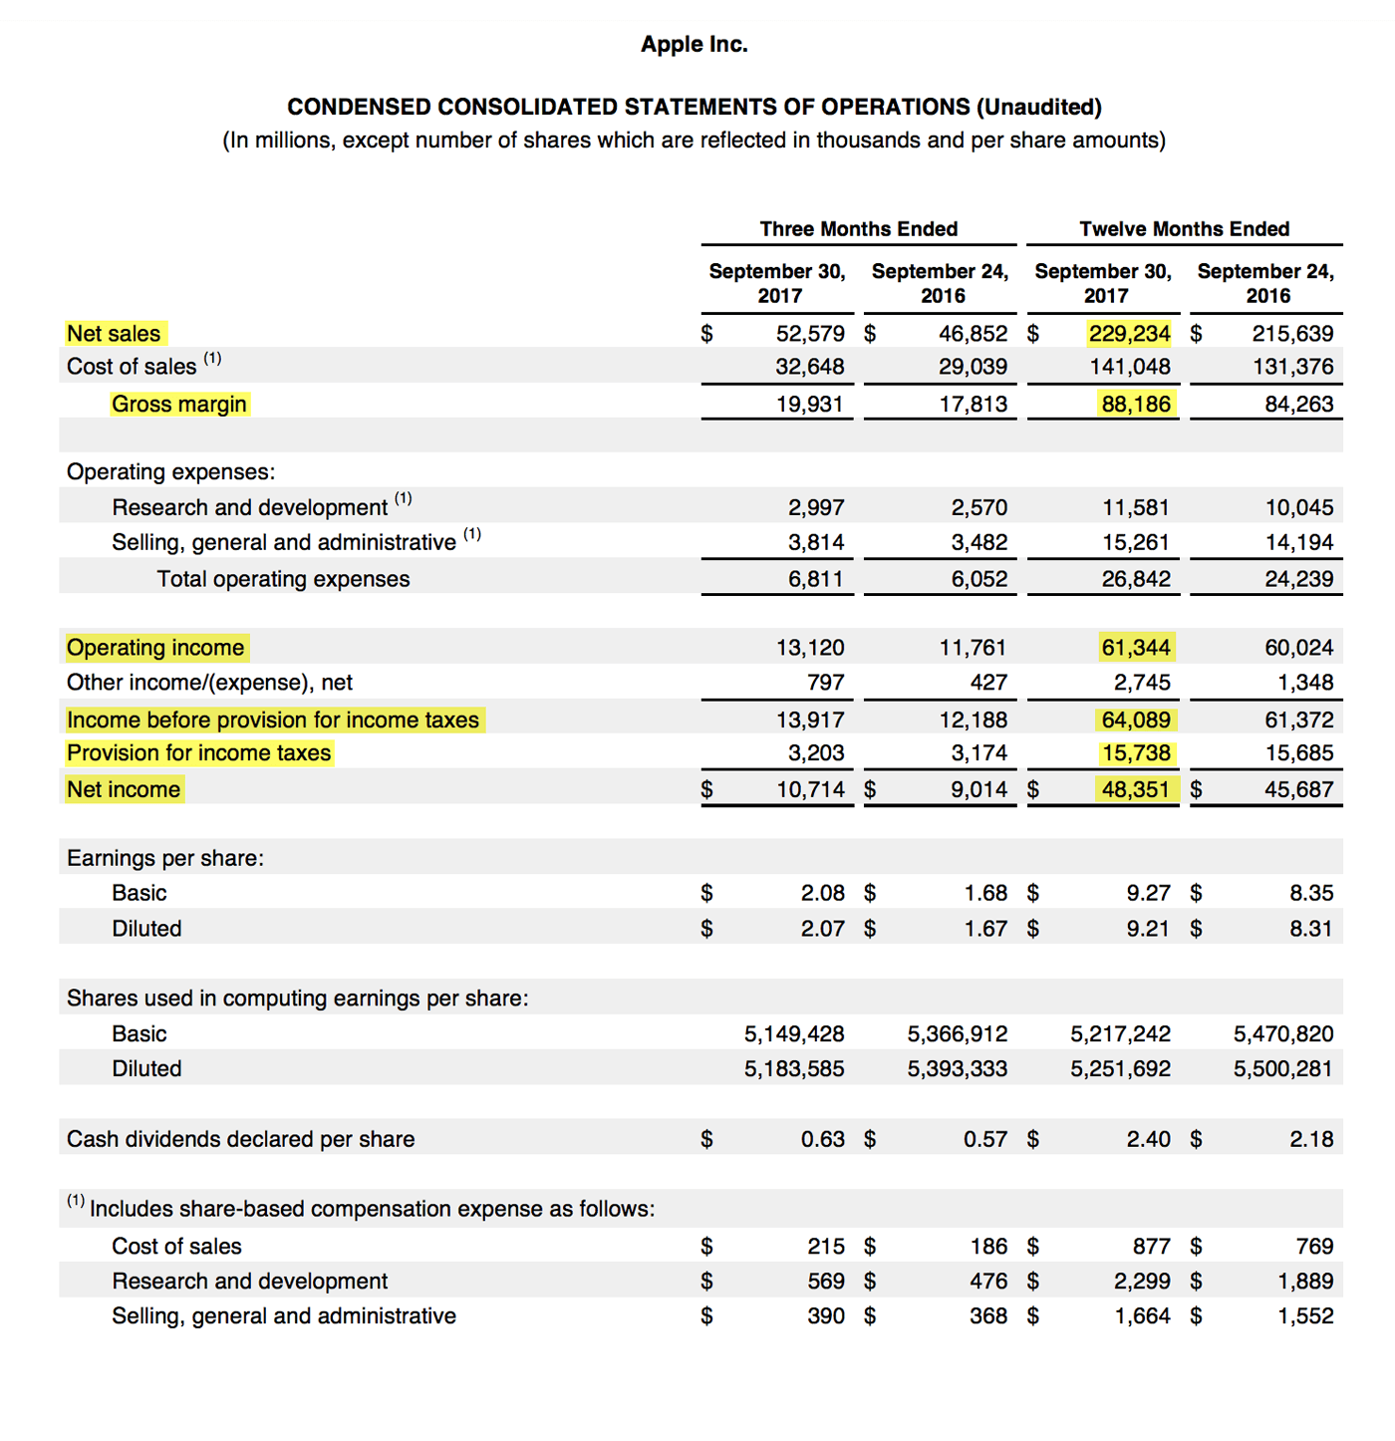Click the statement title 'CONDENSED CONSOLIDATED STATEMENTS'
Image resolution: width=1395 pixels, height=1441 pixels.
694,107
